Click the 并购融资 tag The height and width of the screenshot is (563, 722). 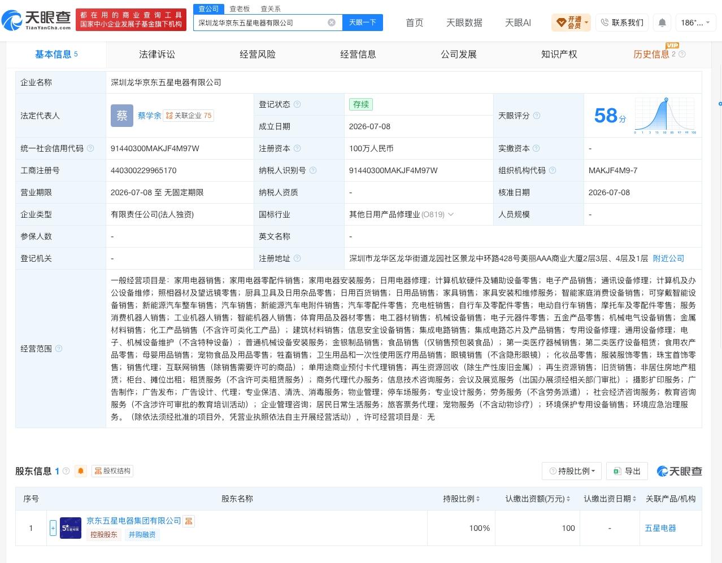(142, 535)
